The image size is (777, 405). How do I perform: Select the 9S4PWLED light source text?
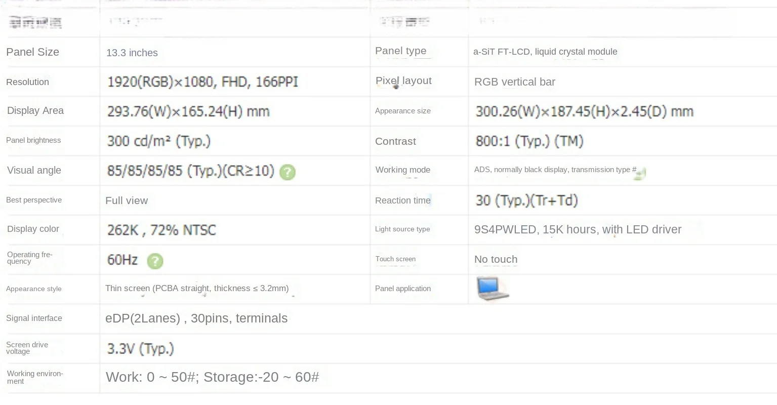tap(578, 229)
